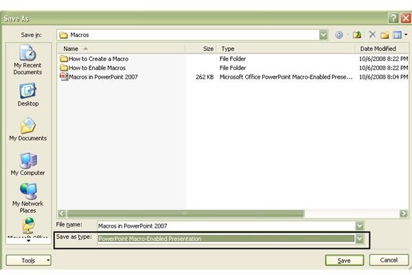
Task: Select the How to Create a Macro folder
Action: [x=98, y=59]
